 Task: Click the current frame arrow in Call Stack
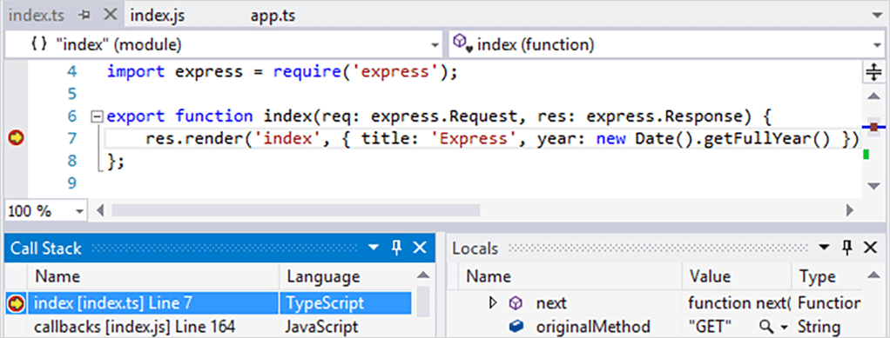tap(16, 304)
